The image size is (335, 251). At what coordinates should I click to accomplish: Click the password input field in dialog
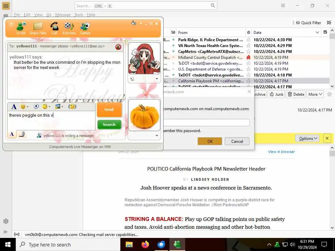point(206,123)
